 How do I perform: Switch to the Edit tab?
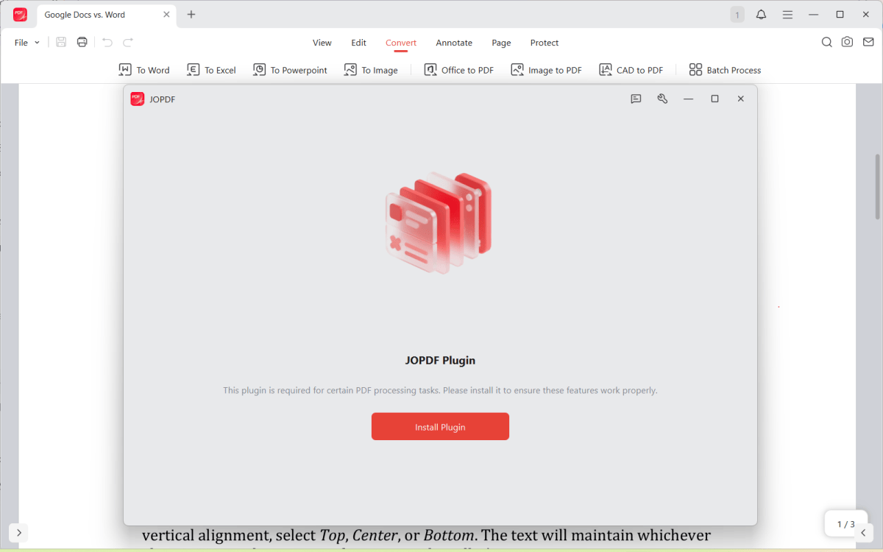point(359,43)
